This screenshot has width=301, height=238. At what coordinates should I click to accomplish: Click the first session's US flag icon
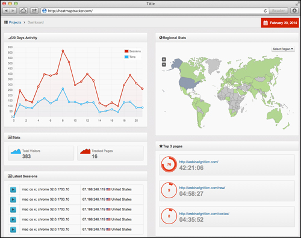tap(108, 189)
